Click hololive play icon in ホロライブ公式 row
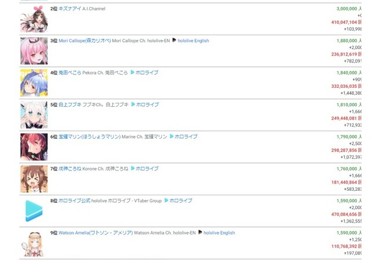The image size is (376, 260). [x=166, y=200]
